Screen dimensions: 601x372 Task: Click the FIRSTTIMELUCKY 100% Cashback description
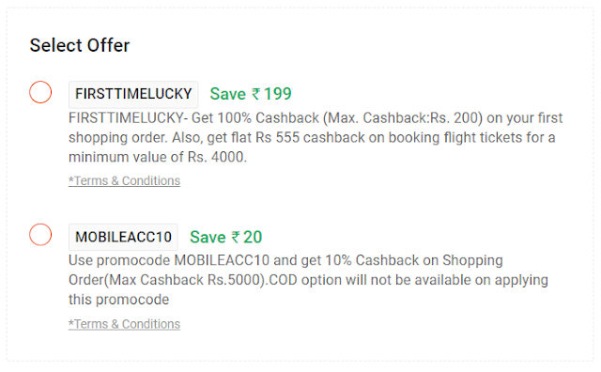point(316,137)
